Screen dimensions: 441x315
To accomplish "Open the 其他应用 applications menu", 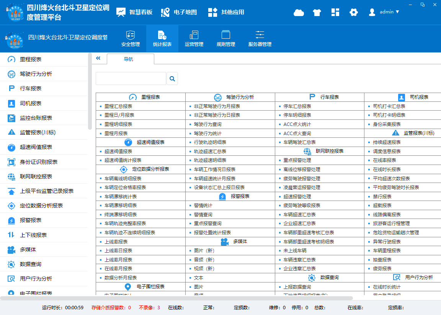I will tap(212, 12).
